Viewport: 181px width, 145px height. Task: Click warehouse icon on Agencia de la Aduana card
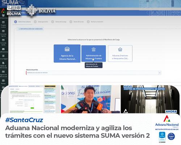pyautogui.click(x=67, y=49)
